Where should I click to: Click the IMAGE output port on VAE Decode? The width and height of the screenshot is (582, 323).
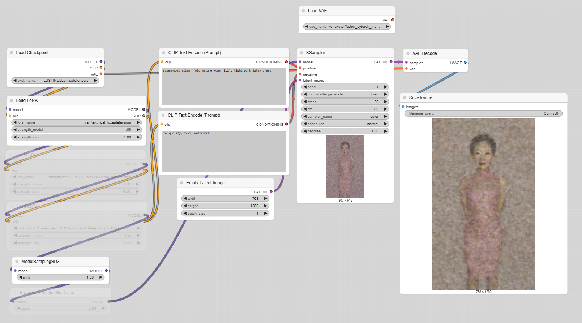tap(465, 63)
